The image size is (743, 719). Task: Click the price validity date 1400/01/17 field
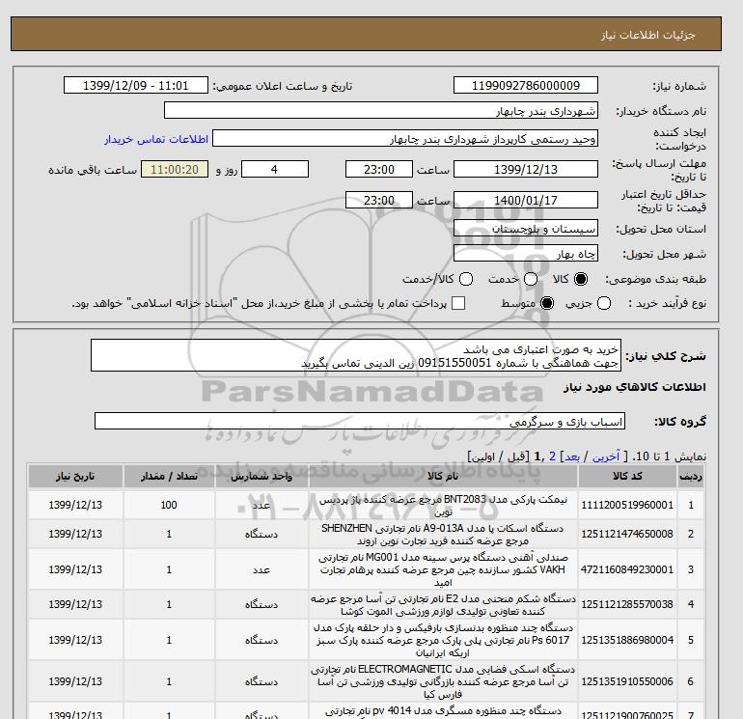pos(526,200)
